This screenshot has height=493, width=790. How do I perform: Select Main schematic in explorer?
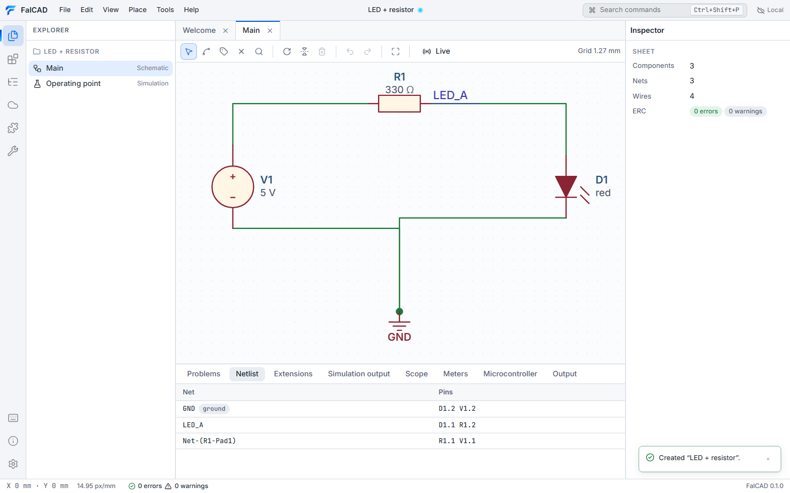[x=100, y=68]
